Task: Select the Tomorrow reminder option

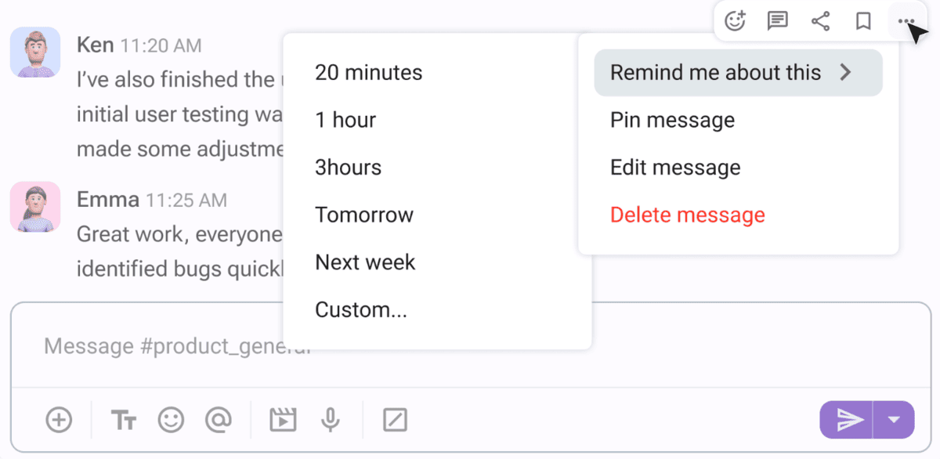Action: (x=363, y=214)
